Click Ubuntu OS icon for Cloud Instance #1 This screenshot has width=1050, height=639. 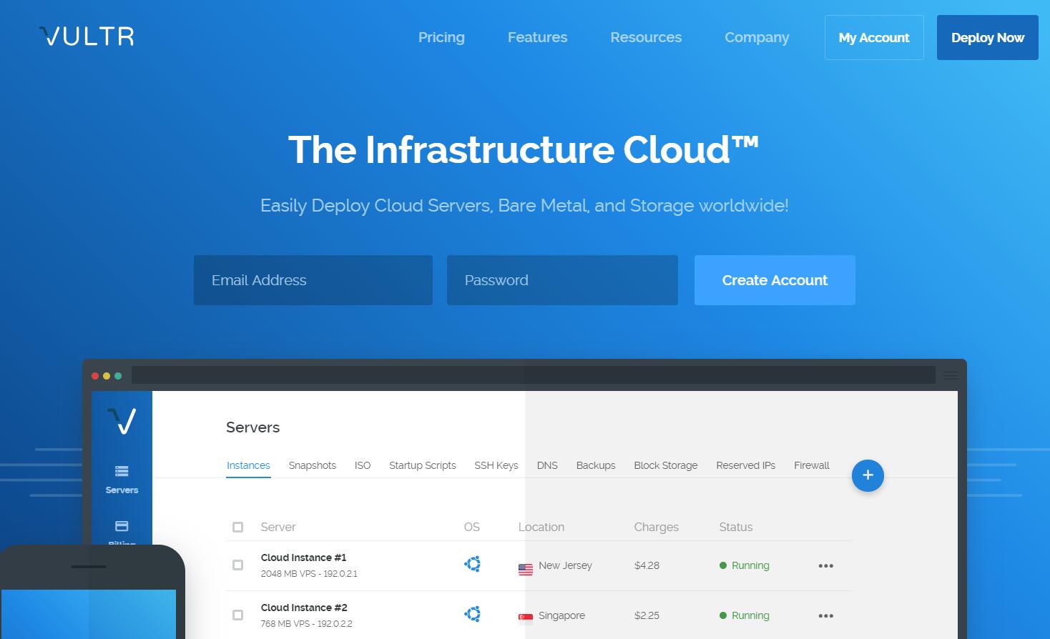coord(472,564)
